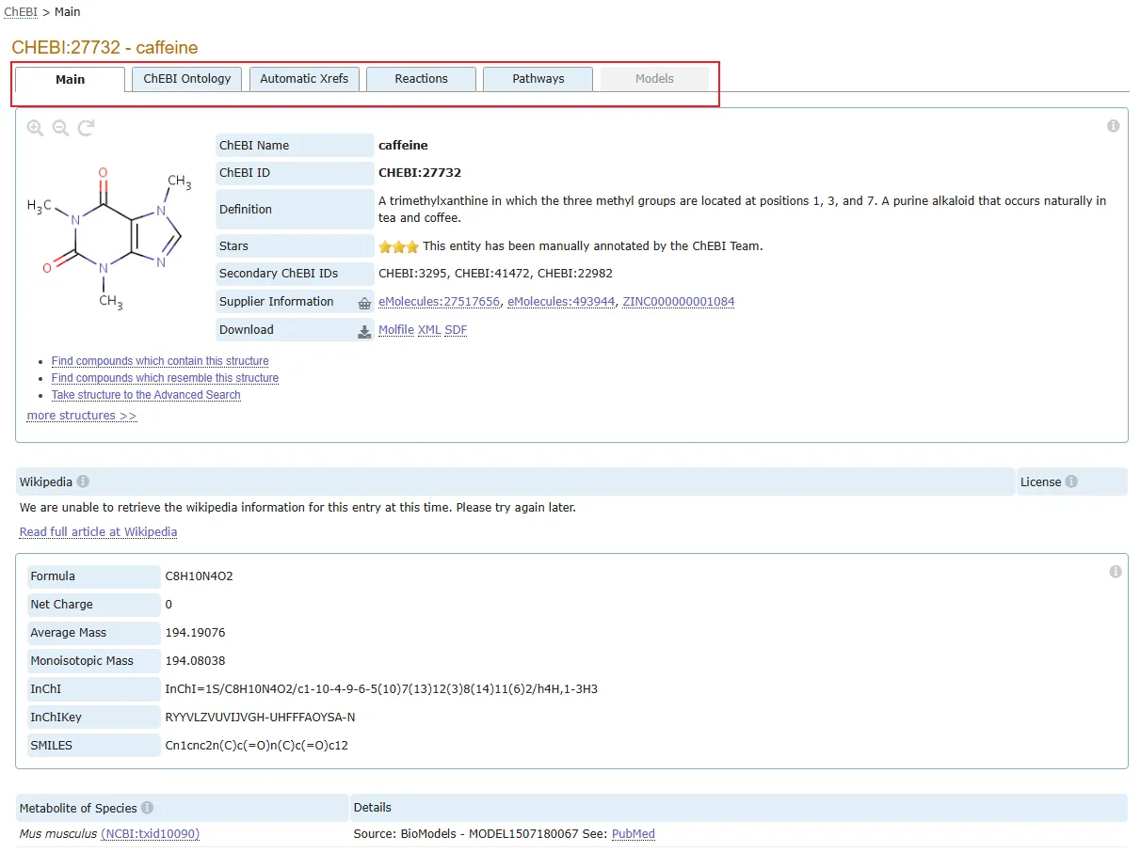Image resolution: width=1140 pixels, height=852 pixels.
Task: Click the Wikipedia info icon
Action: pyautogui.click(x=83, y=481)
